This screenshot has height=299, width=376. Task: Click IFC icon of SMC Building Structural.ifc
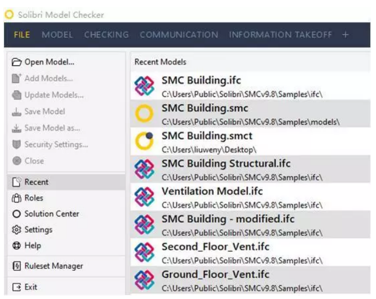coord(145,169)
